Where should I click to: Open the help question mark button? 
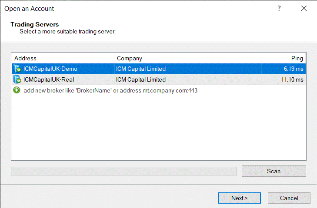[279, 9]
